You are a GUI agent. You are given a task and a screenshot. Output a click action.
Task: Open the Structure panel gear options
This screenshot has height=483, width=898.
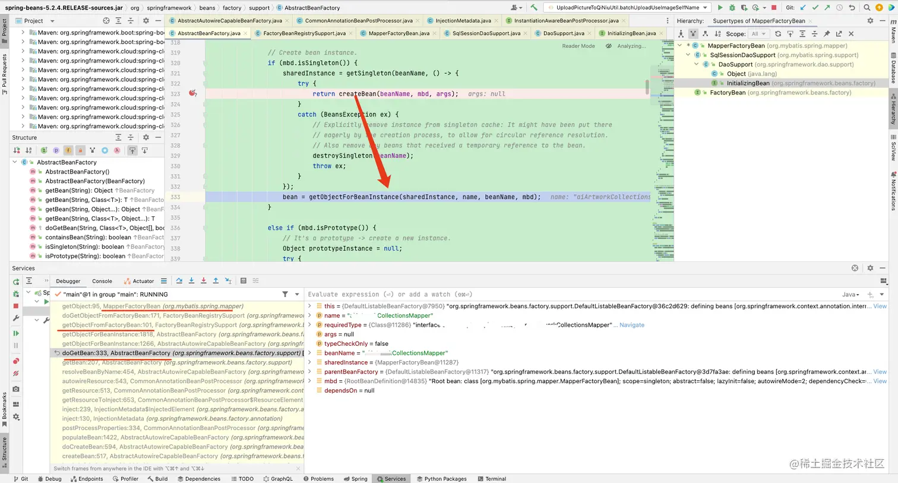(x=146, y=137)
